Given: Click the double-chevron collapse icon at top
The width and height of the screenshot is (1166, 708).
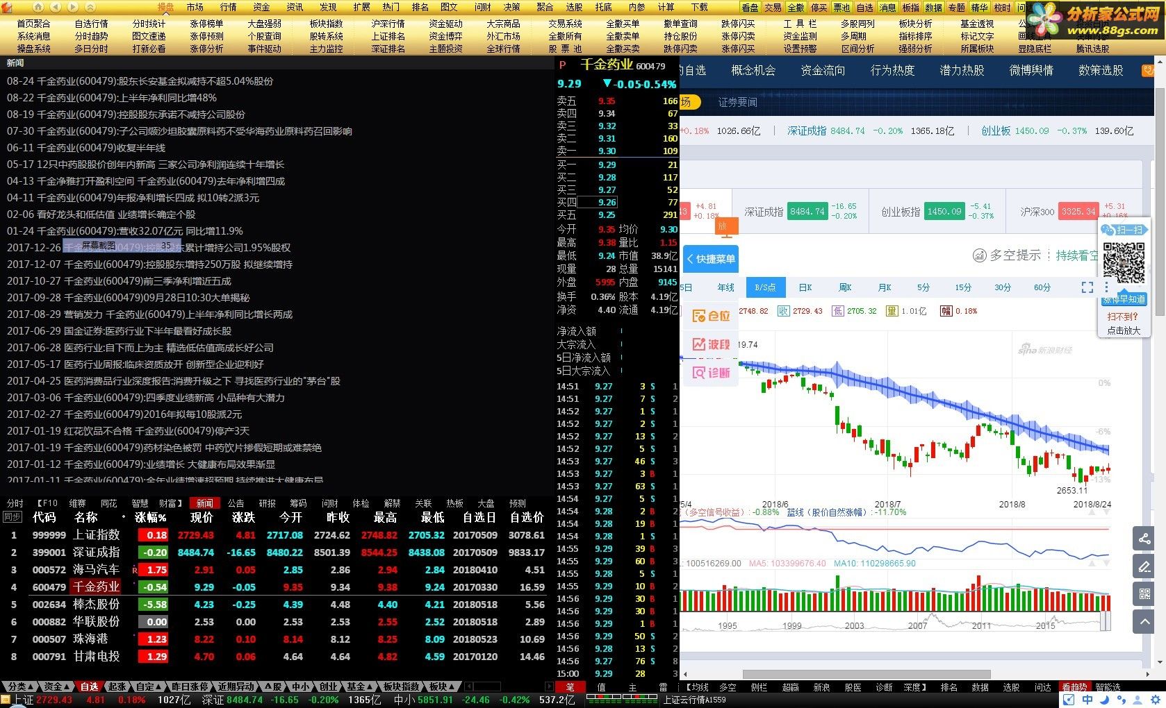Looking at the screenshot, I should pyautogui.click(x=90, y=7).
